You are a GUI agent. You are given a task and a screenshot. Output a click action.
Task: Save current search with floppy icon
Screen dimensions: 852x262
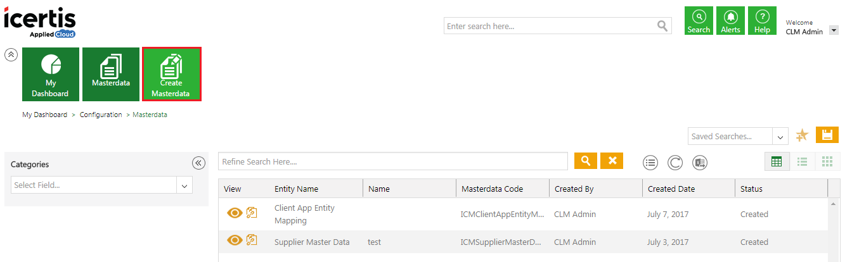[x=827, y=135]
